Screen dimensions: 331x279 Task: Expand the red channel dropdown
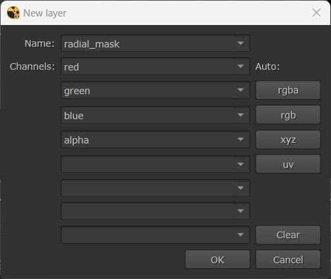point(241,66)
